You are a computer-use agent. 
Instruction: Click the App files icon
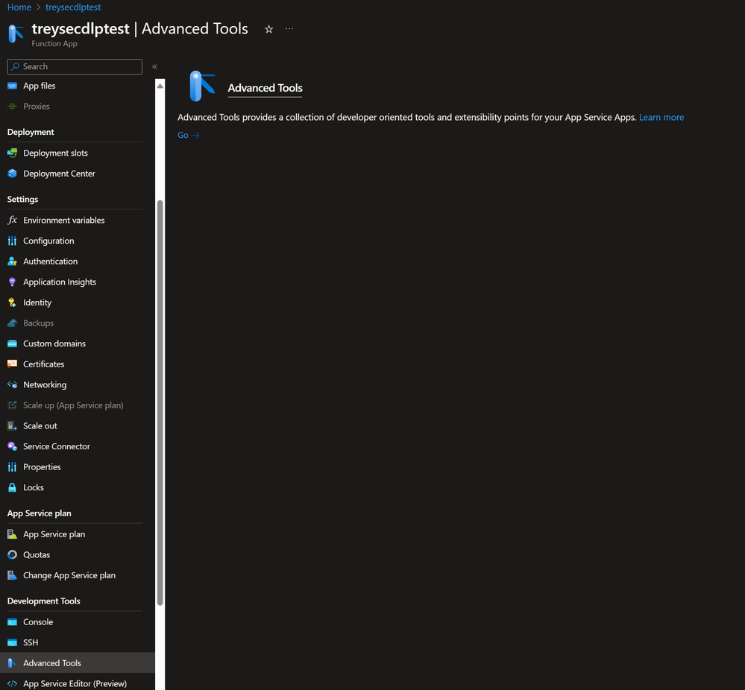coord(13,86)
